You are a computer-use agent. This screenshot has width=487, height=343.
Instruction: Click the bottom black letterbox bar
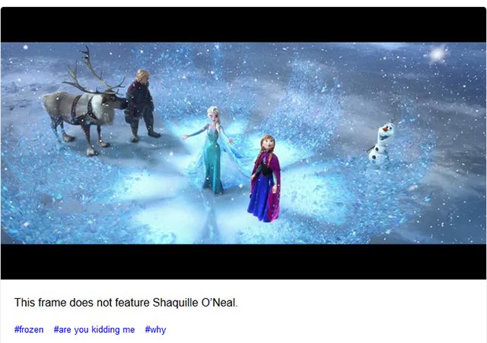pyautogui.click(x=243, y=262)
